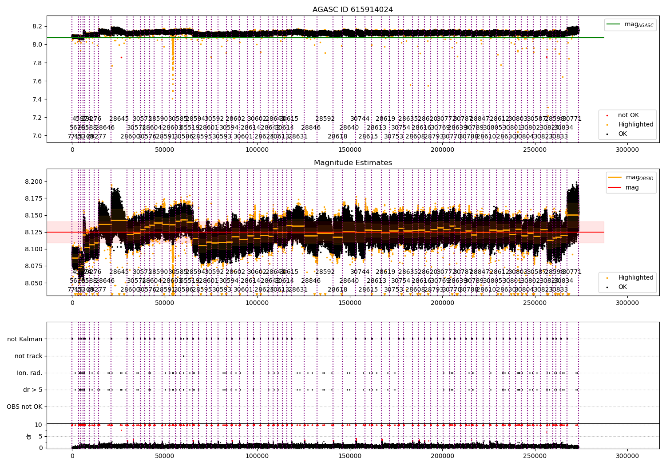Click the 8.175 y-tick in middle plot
The width and height of the screenshot is (666, 466).
point(34,198)
